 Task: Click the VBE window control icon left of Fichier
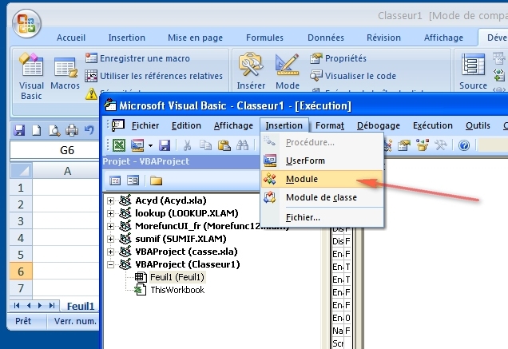pyautogui.click(x=118, y=125)
